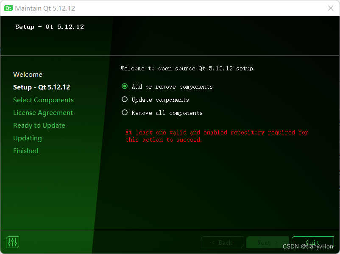Click Updating sidebar step
This screenshot has height=254, width=340.
pos(28,138)
